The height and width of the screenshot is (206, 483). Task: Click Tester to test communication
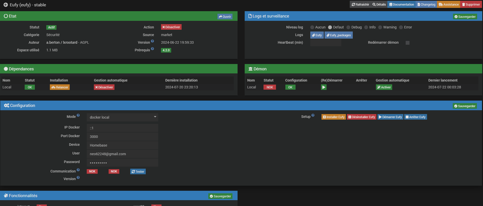138,172
